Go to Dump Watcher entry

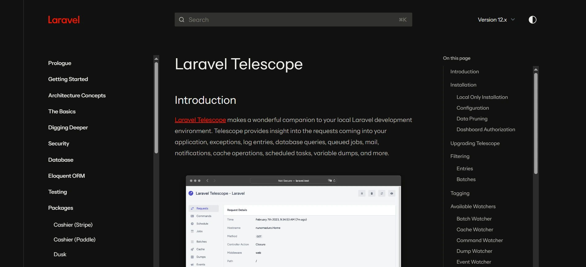(474, 251)
